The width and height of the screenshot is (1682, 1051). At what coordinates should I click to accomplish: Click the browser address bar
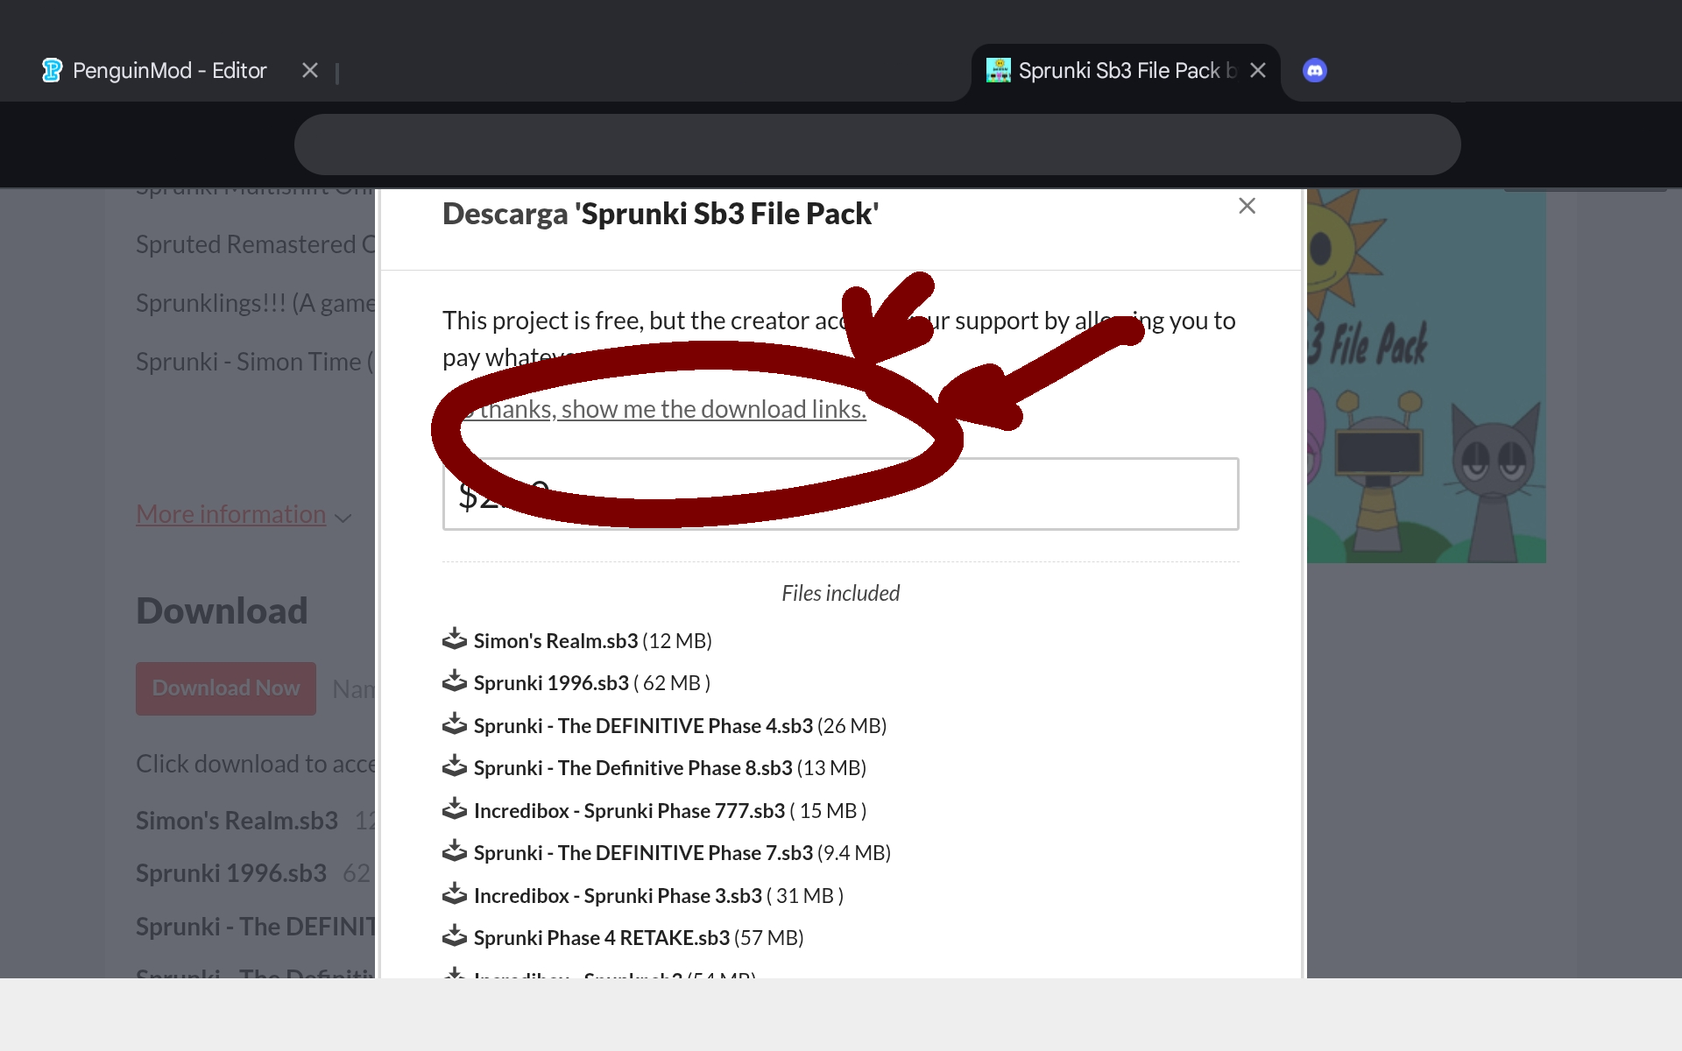coord(876,144)
